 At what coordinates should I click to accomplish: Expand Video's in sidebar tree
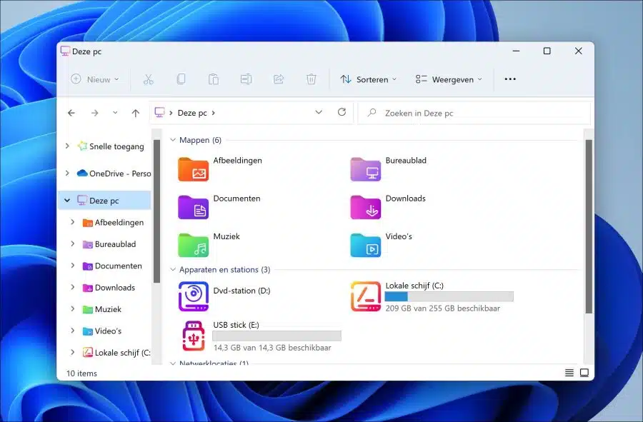click(x=73, y=330)
